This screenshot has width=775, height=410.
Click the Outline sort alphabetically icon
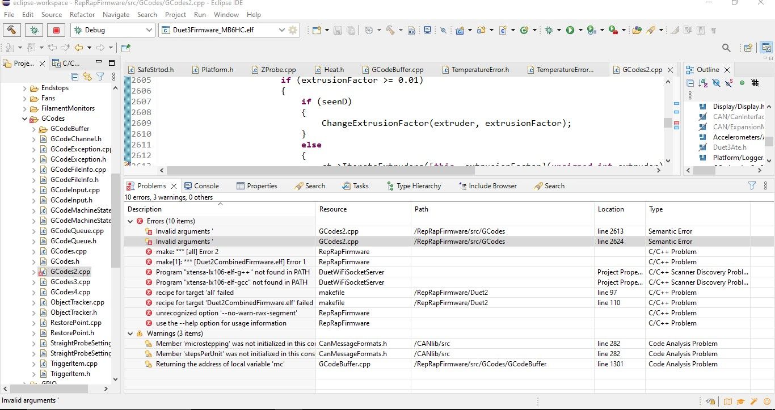(x=703, y=83)
